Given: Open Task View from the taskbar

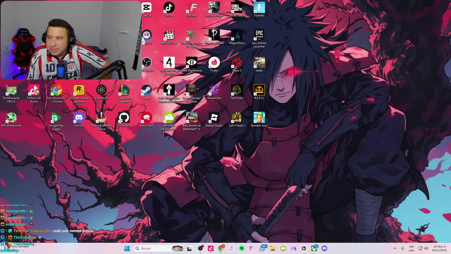Looking at the screenshot, I should (190, 248).
